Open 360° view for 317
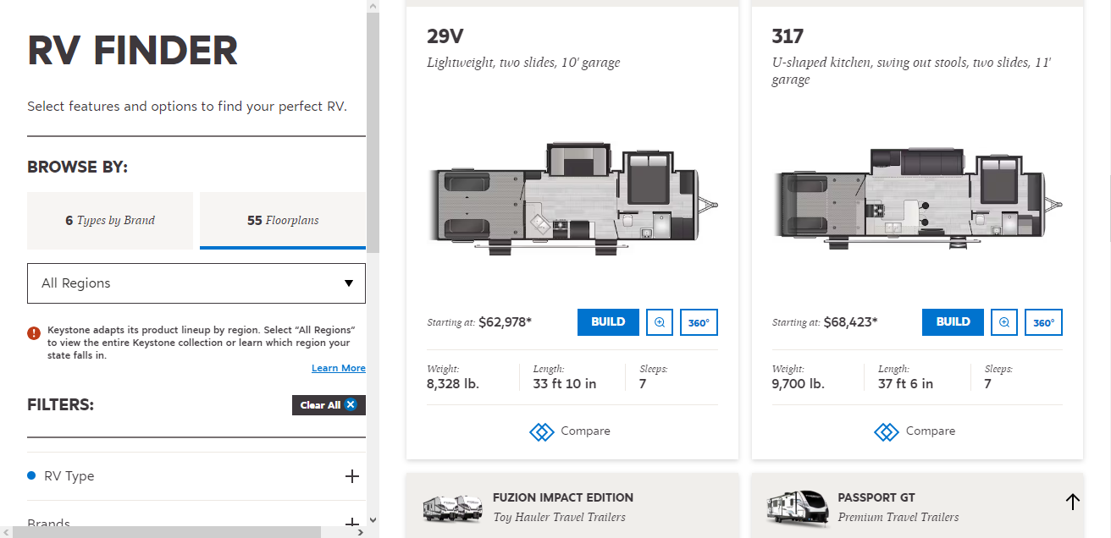The height and width of the screenshot is (538, 1111). coord(1043,322)
